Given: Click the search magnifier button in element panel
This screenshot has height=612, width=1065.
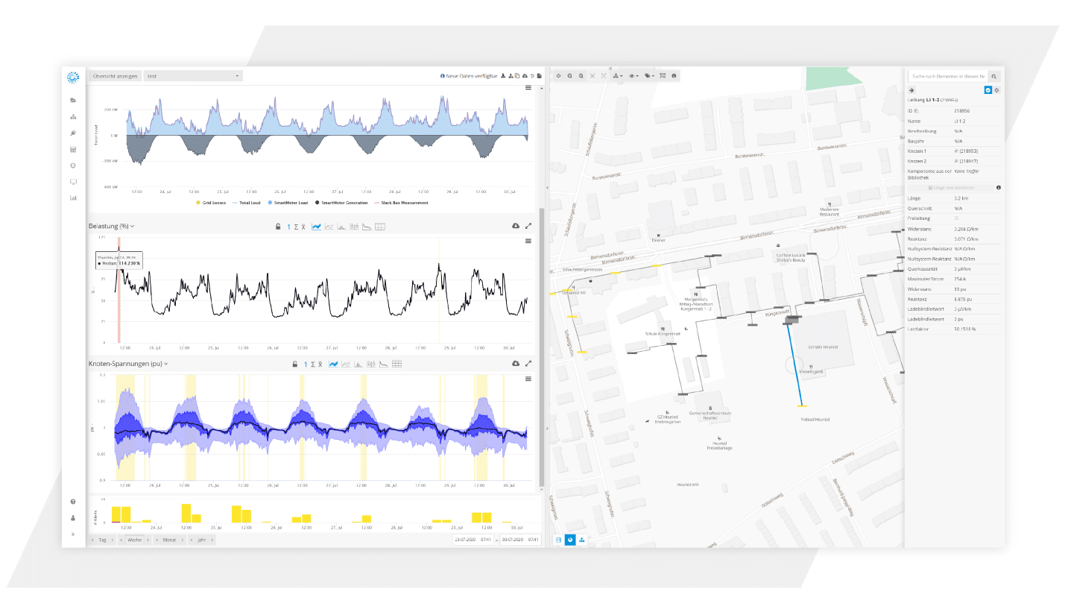Looking at the screenshot, I should pos(993,76).
